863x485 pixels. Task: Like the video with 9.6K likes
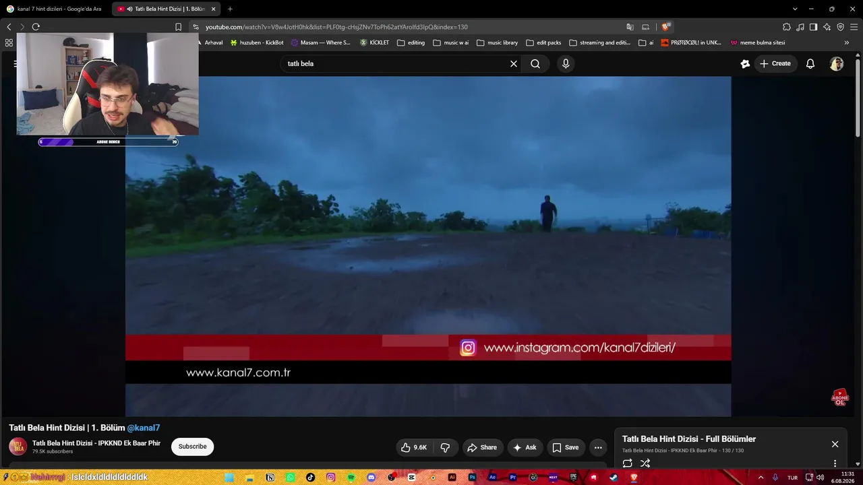[x=414, y=447]
